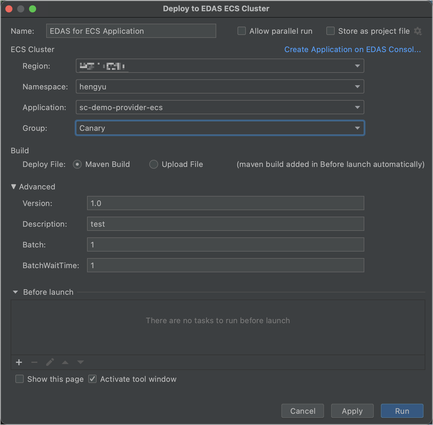The width and height of the screenshot is (433, 425).
Task: Collapse the Advanced section
Action: coord(14,187)
